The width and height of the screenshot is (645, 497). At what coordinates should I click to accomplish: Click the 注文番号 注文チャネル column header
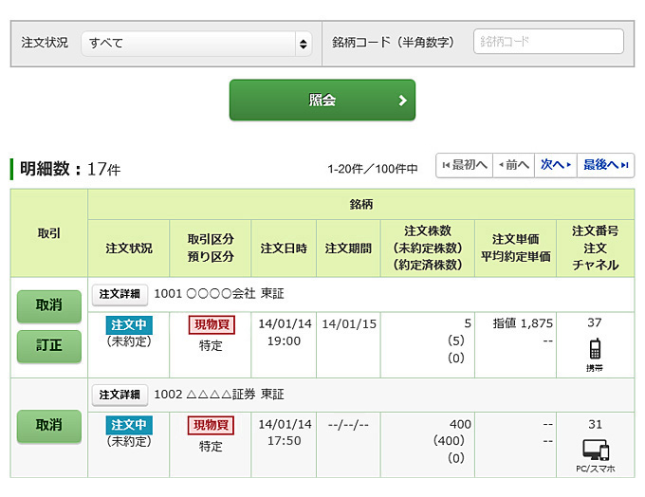tap(596, 248)
